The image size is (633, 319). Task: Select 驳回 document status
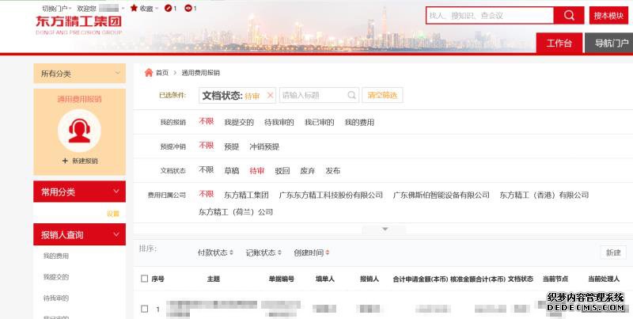coord(282,171)
